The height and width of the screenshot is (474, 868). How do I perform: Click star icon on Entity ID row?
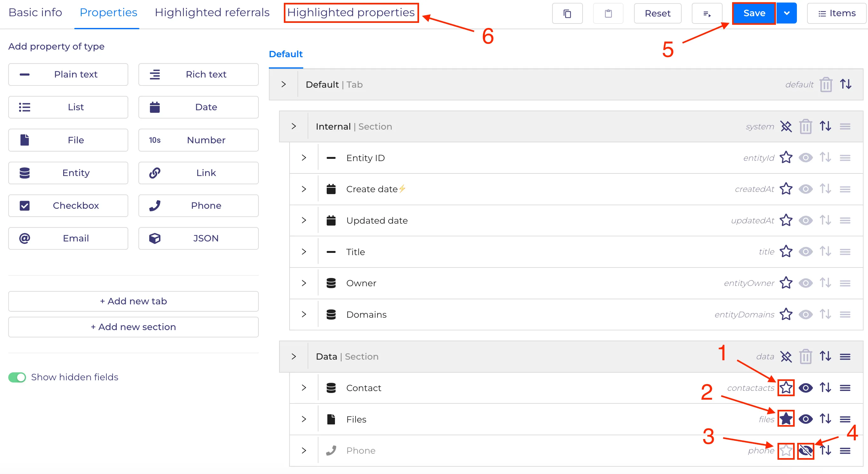coord(786,158)
